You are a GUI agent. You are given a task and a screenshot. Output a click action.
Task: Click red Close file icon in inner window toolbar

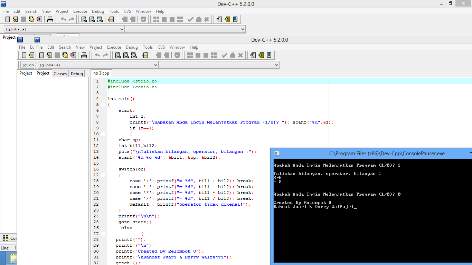73,55
